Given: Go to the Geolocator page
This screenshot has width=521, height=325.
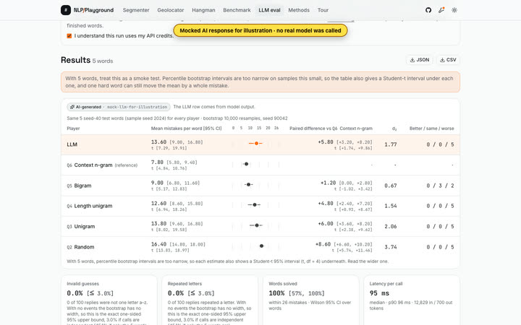Looking at the screenshot, I should 171,10.
